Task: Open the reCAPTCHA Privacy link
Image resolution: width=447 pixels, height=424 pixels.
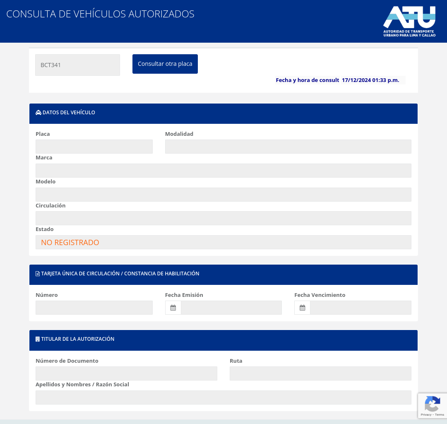Action: [x=426, y=414]
